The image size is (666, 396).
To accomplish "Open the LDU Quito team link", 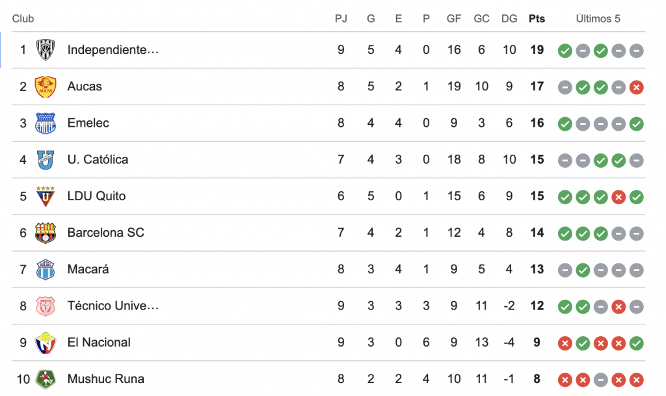I will click(x=96, y=196).
